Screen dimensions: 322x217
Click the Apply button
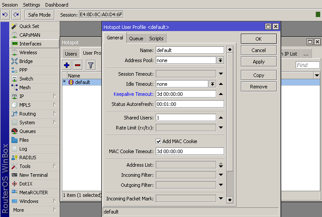[258, 62]
